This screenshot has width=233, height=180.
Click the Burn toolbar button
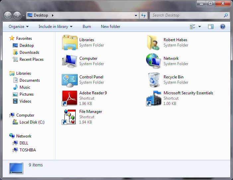(87, 27)
